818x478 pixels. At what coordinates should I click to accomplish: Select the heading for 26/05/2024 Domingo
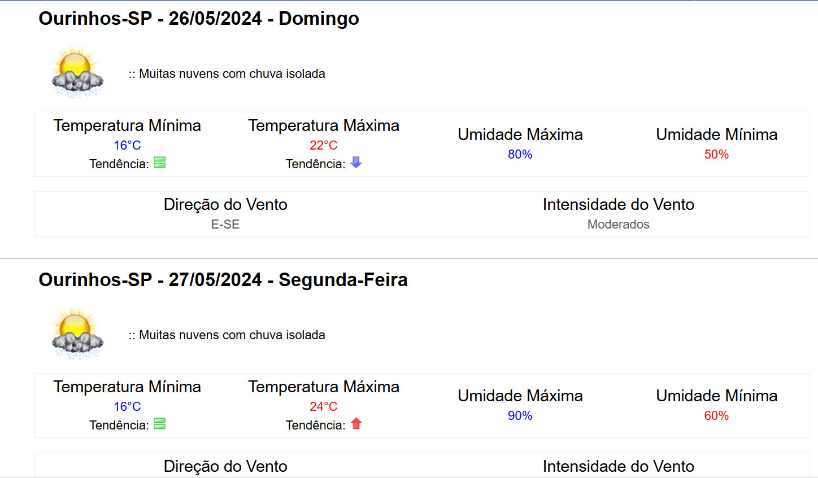click(x=199, y=19)
